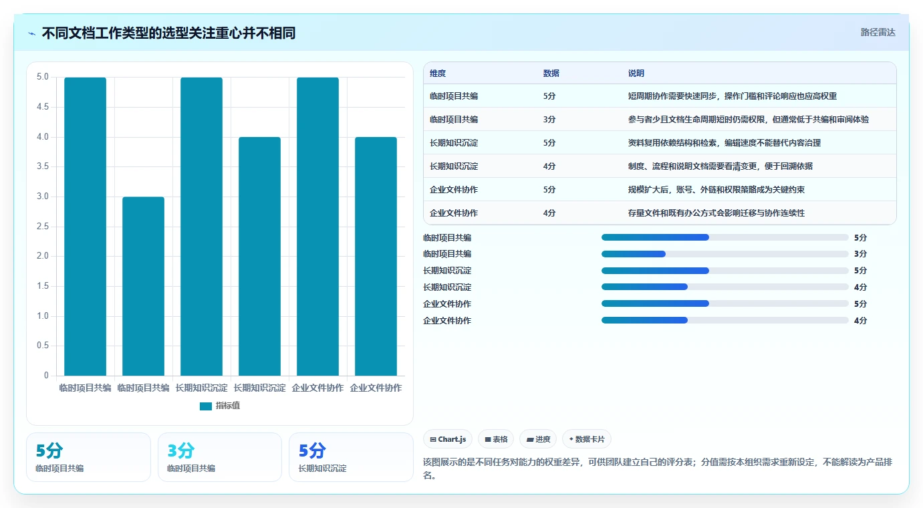923x508 pixels.
Task: Select the row describing 规模扩大后，账号、外链和权限策略
Action: click(x=660, y=190)
